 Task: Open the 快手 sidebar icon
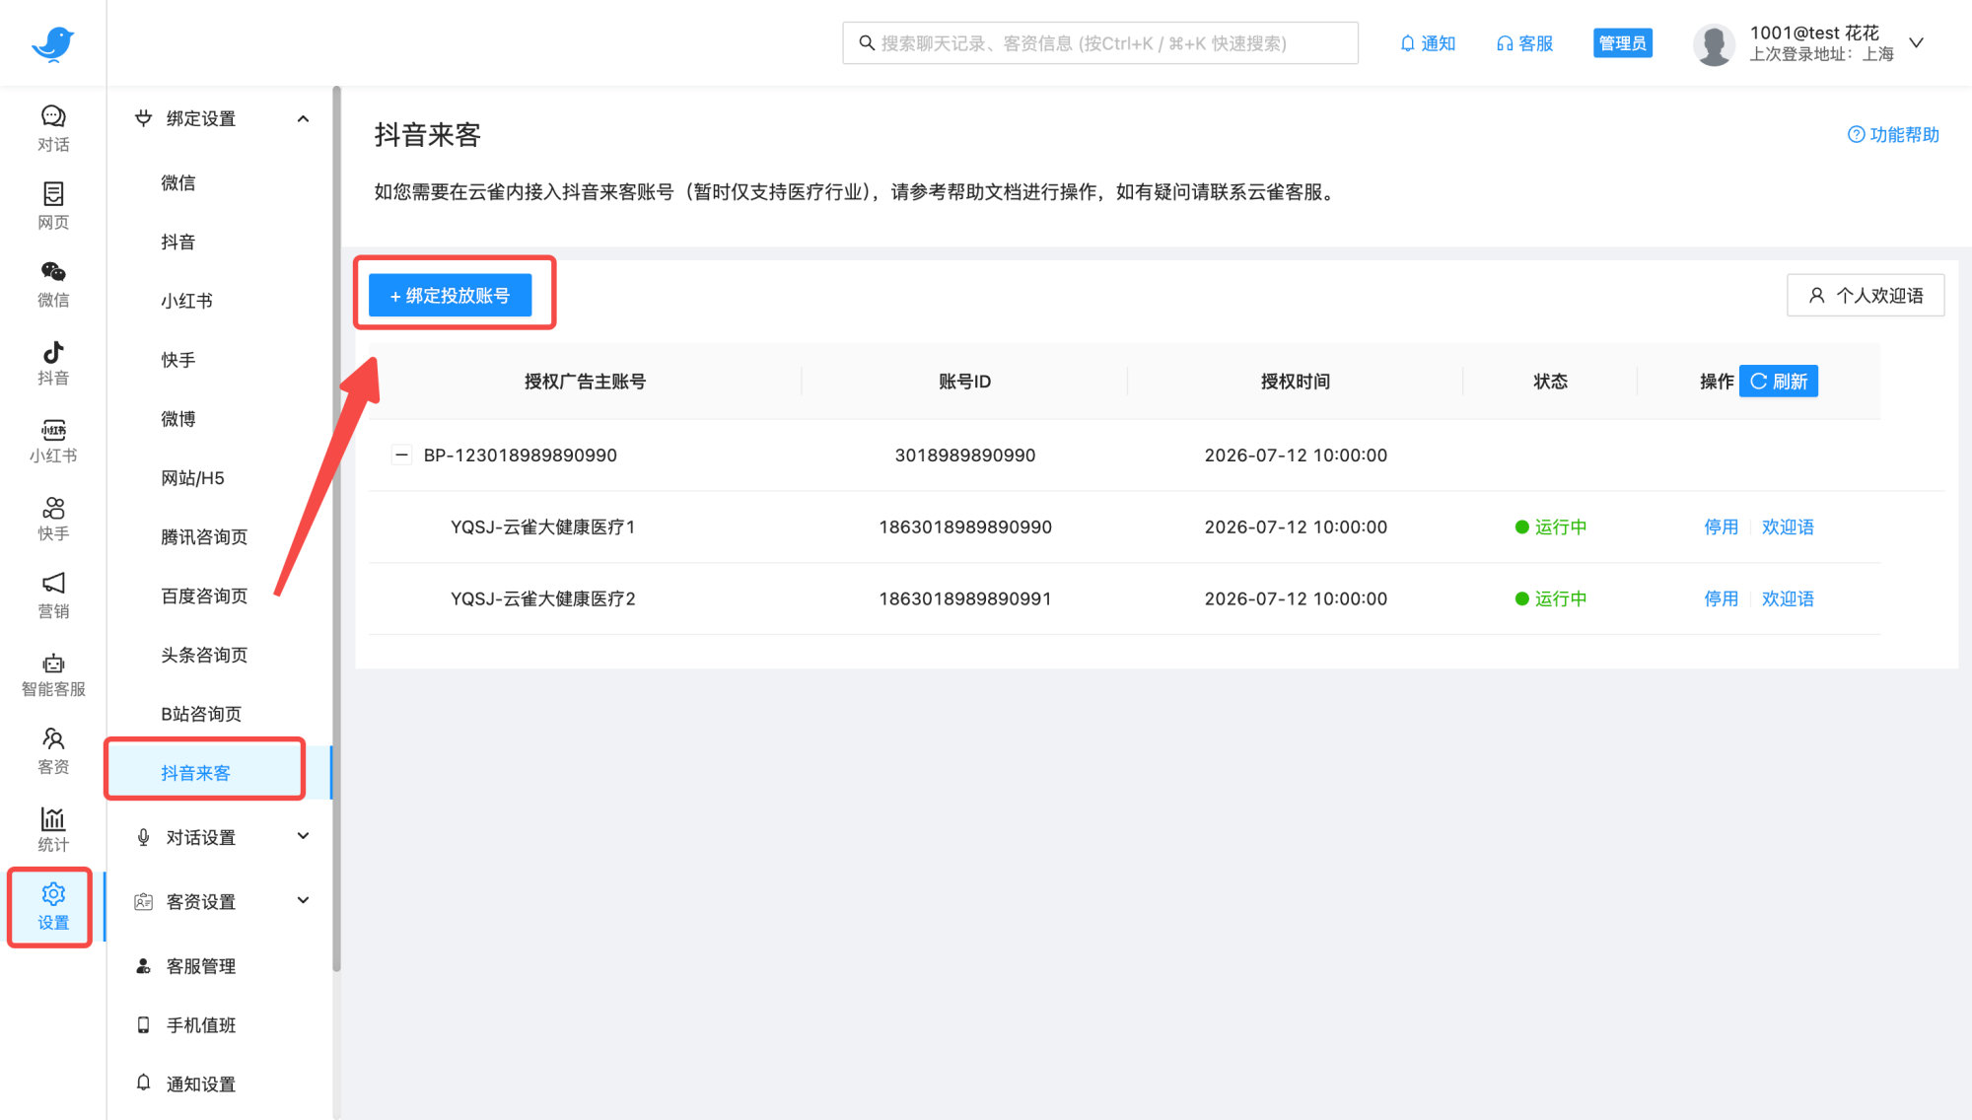pos(53,519)
